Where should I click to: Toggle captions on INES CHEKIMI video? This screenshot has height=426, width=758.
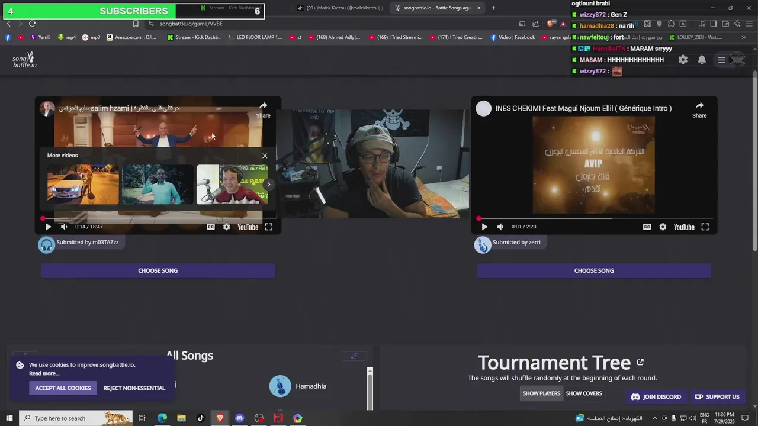click(x=647, y=227)
